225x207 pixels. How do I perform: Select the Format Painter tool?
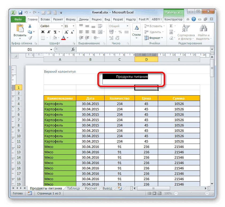coord(30,38)
